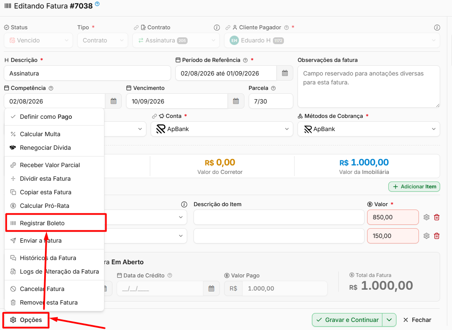
Task: Open settings gear for the 850,00 item
Action: [x=427, y=217]
